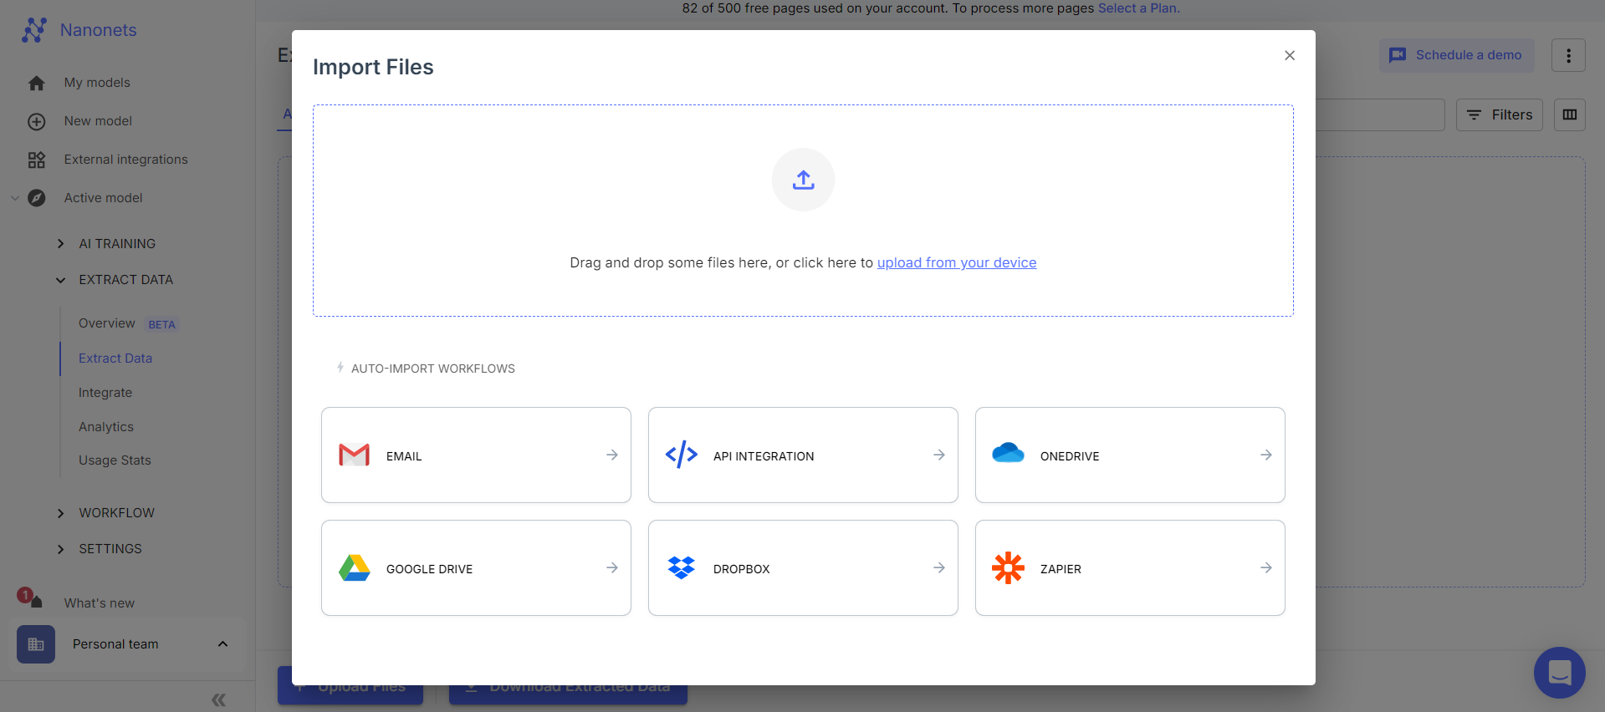The image size is (1605, 712).
Task: Click the arrow on the Zapier card
Action: pyautogui.click(x=1266, y=568)
